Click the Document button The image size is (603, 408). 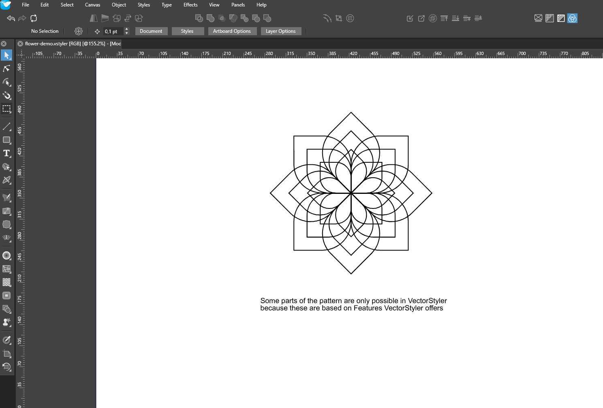tap(151, 31)
